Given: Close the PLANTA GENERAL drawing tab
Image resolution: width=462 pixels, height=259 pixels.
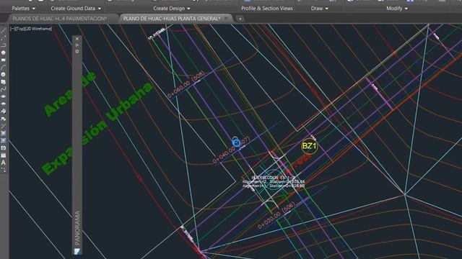Looking at the screenshot, I should pyautogui.click(x=226, y=19).
